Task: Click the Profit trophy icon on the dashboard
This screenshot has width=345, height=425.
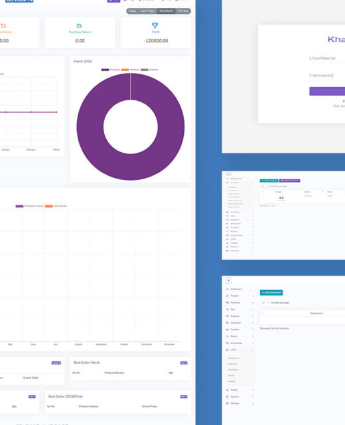Action: click(x=155, y=25)
